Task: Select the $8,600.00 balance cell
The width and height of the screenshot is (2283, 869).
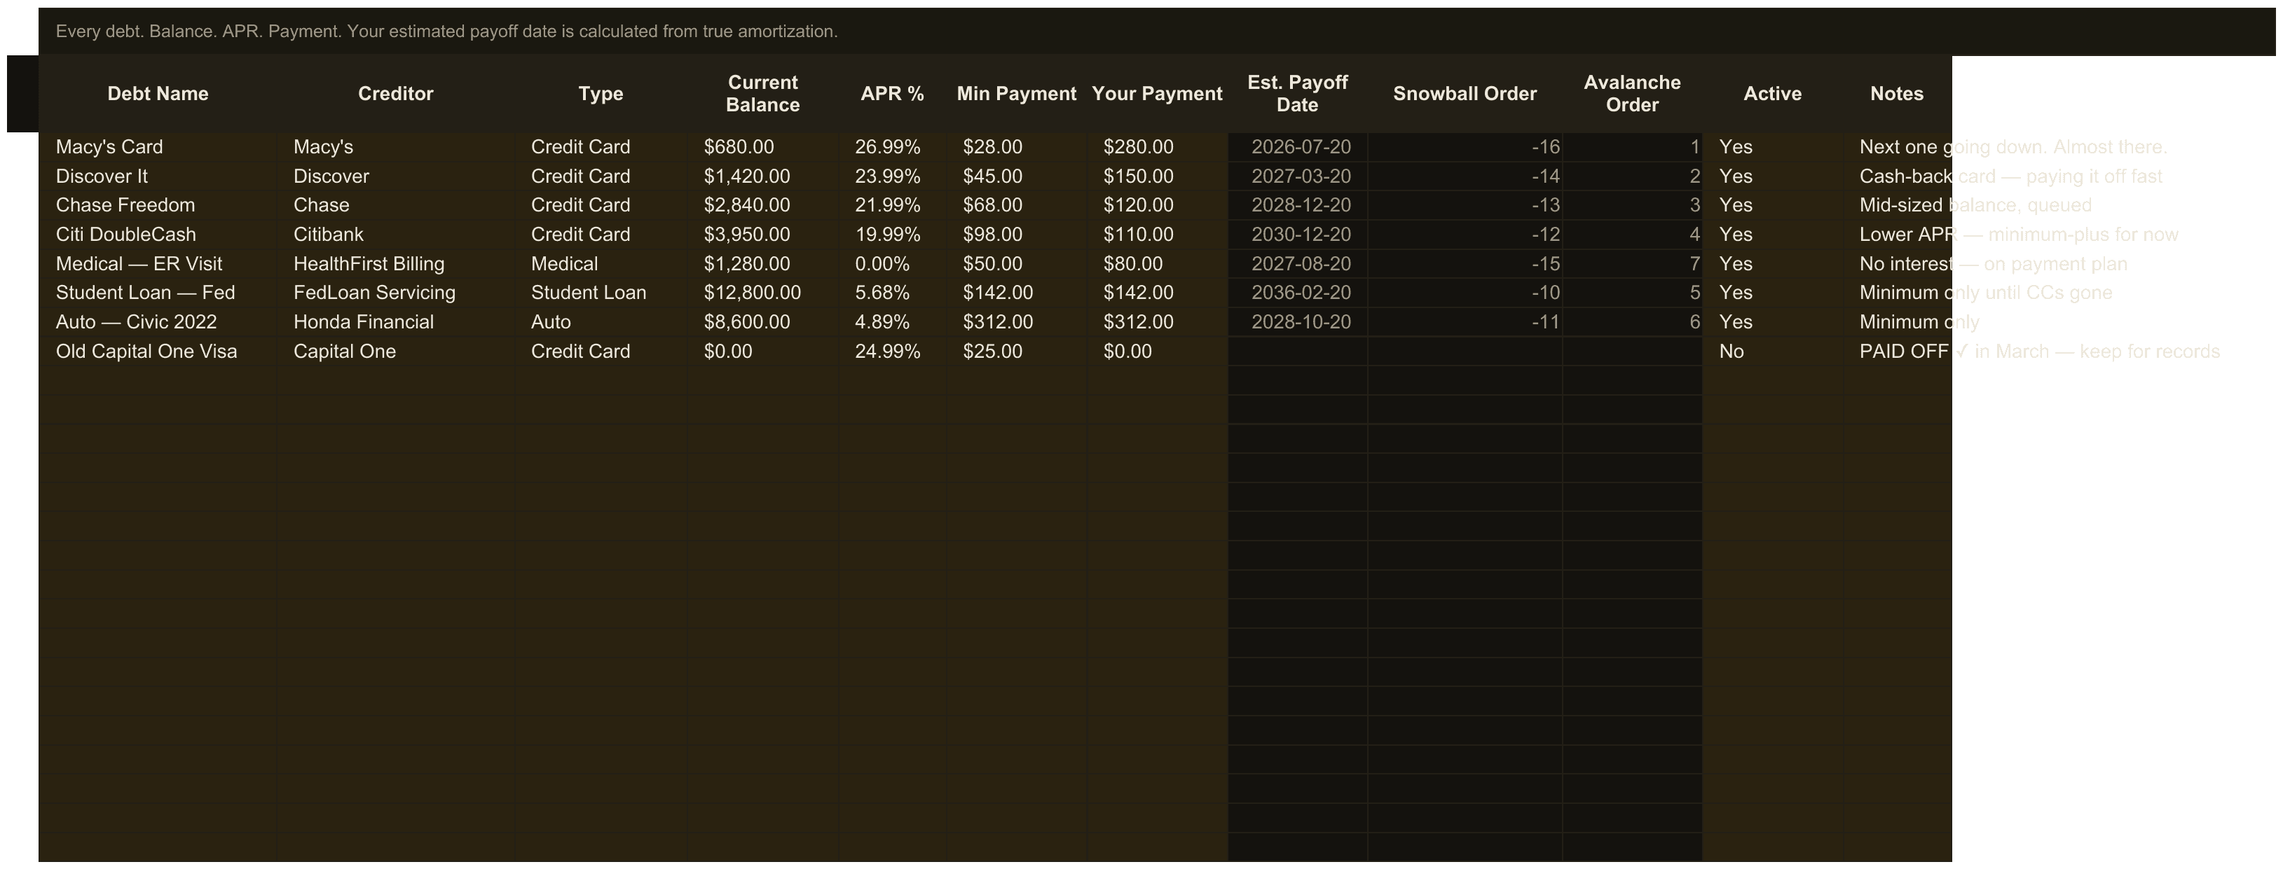Action: pos(762,322)
